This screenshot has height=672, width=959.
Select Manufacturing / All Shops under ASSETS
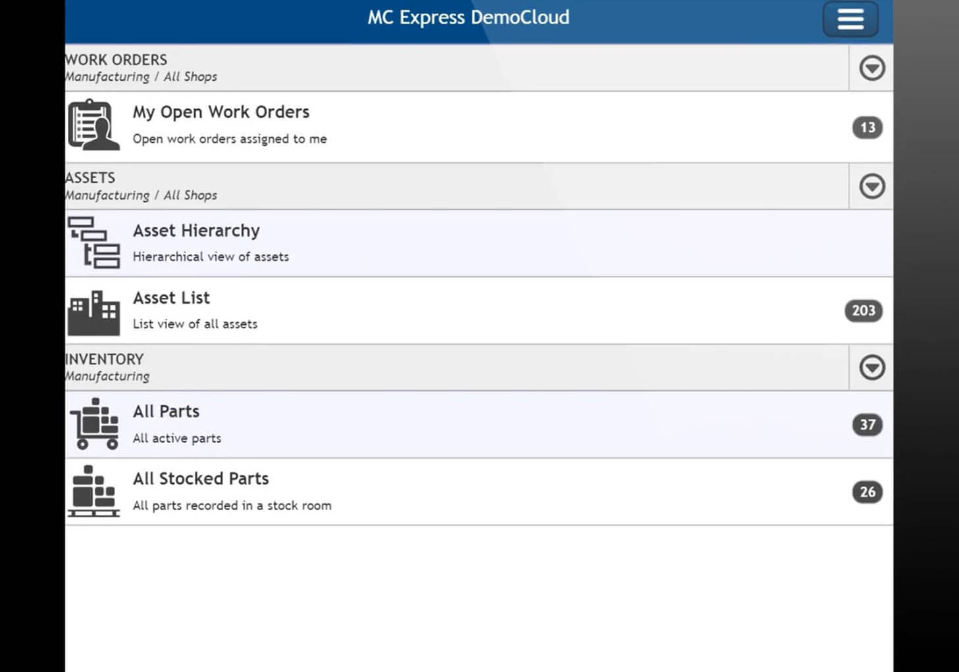click(x=141, y=195)
